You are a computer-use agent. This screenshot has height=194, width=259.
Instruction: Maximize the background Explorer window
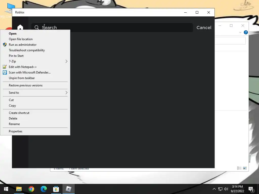231,26
